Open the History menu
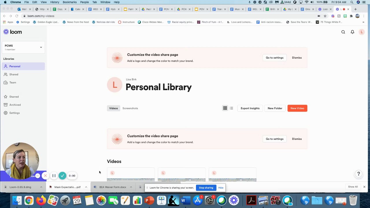This screenshot has height=208, width=370. [55, 2]
